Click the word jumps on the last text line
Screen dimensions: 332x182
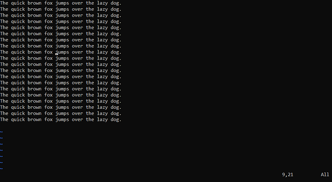click(62, 120)
